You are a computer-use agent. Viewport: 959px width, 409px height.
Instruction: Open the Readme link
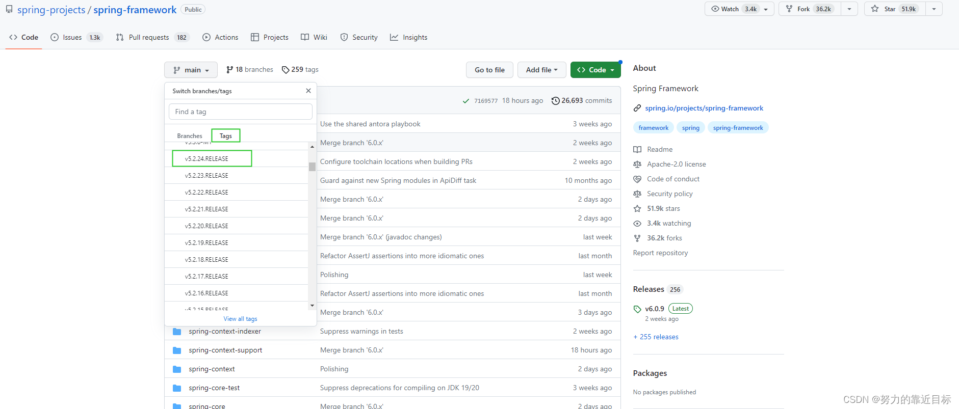coord(654,149)
